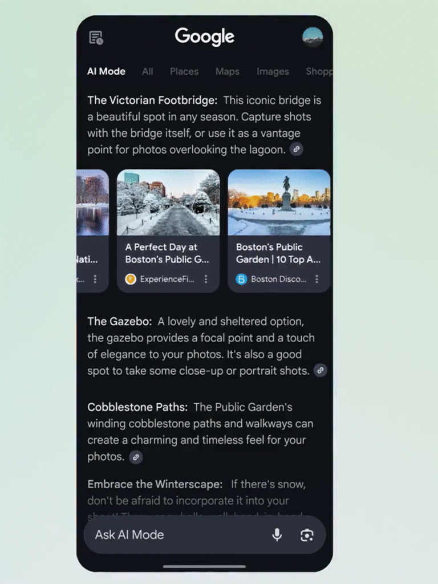Open Google Lens camera search icon
438x584 pixels.
click(307, 535)
